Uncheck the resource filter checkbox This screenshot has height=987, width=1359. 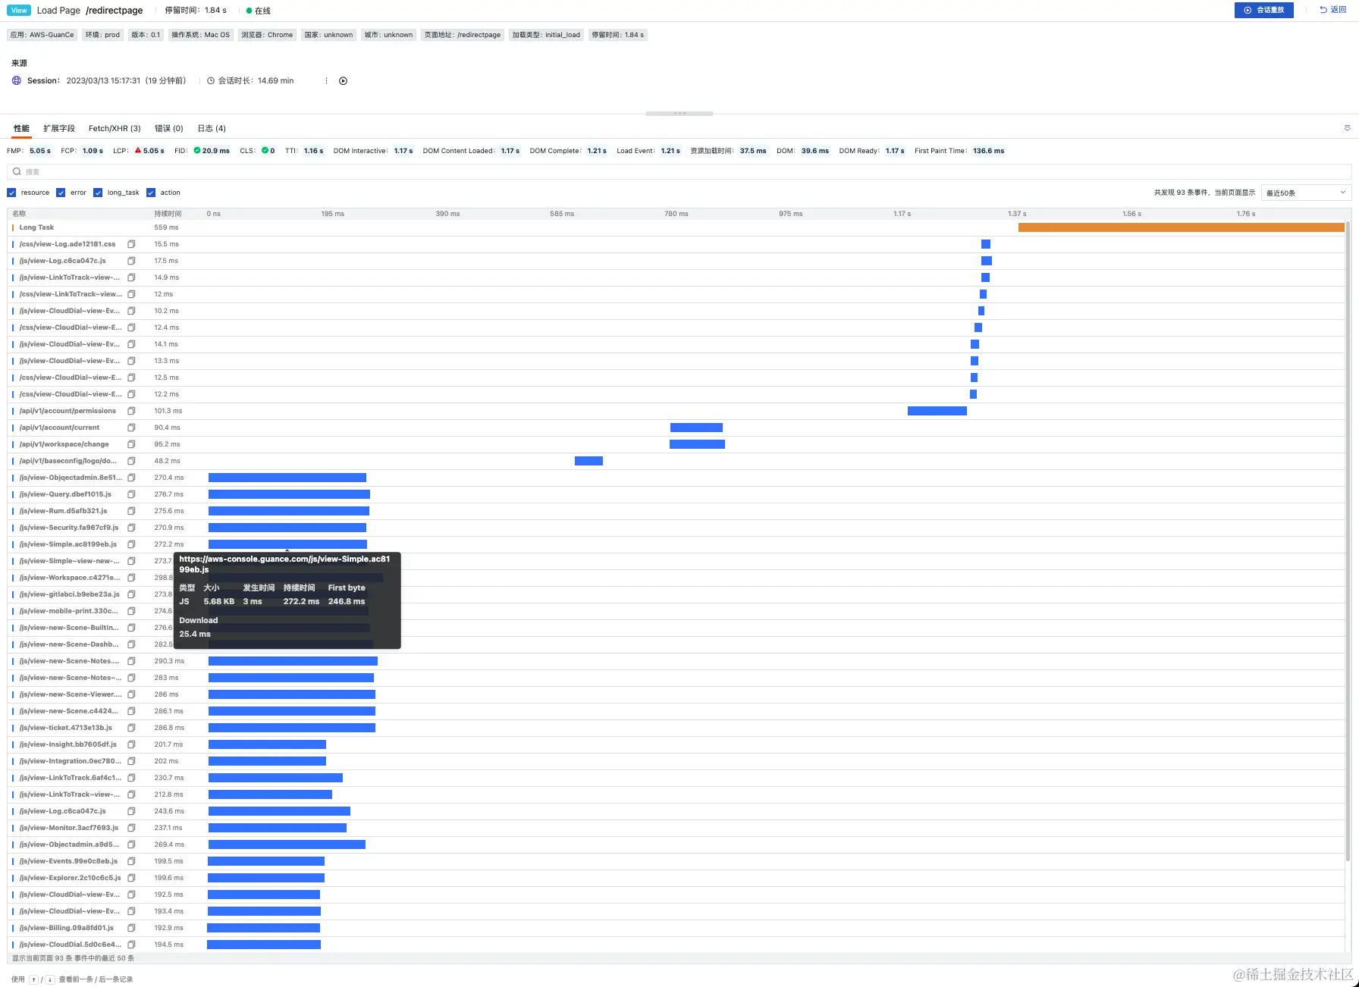(x=11, y=193)
